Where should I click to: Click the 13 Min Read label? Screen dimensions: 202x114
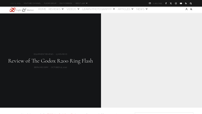(61, 54)
